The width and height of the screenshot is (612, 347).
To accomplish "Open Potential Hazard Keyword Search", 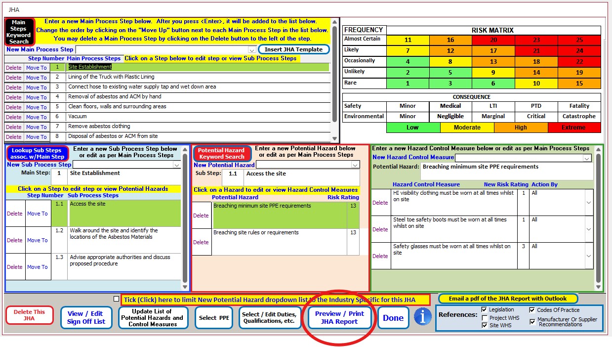I will (x=222, y=153).
